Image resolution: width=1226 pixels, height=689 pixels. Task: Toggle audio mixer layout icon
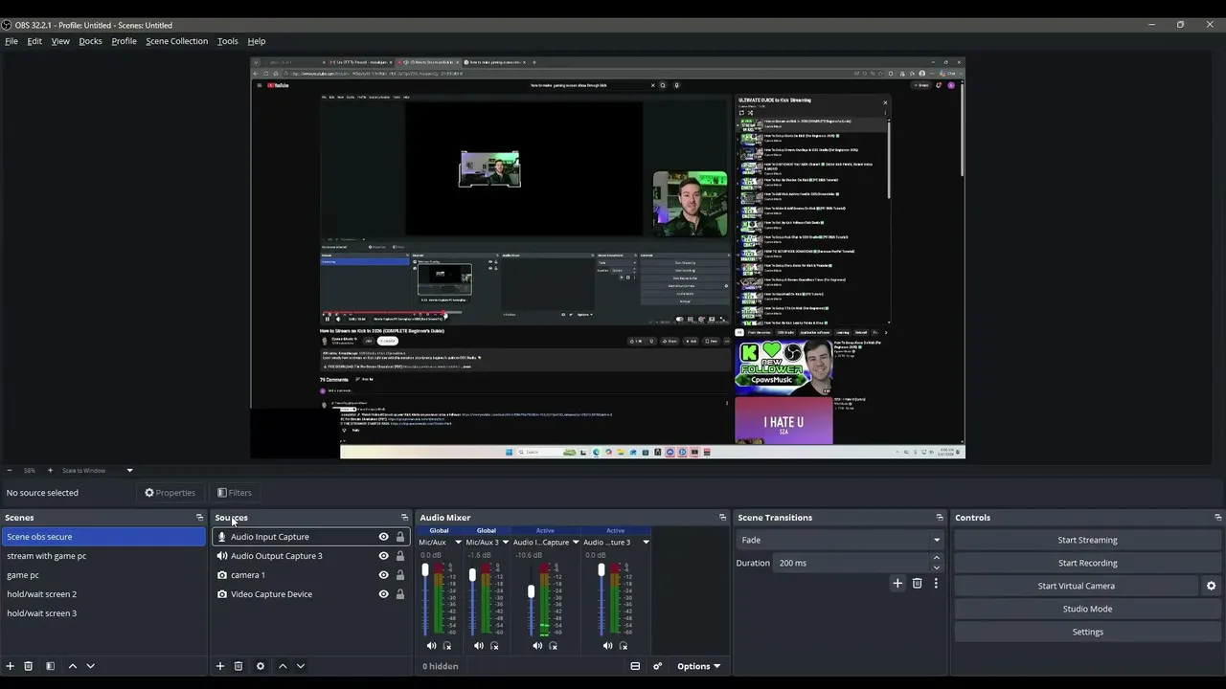[x=635, y=666]
